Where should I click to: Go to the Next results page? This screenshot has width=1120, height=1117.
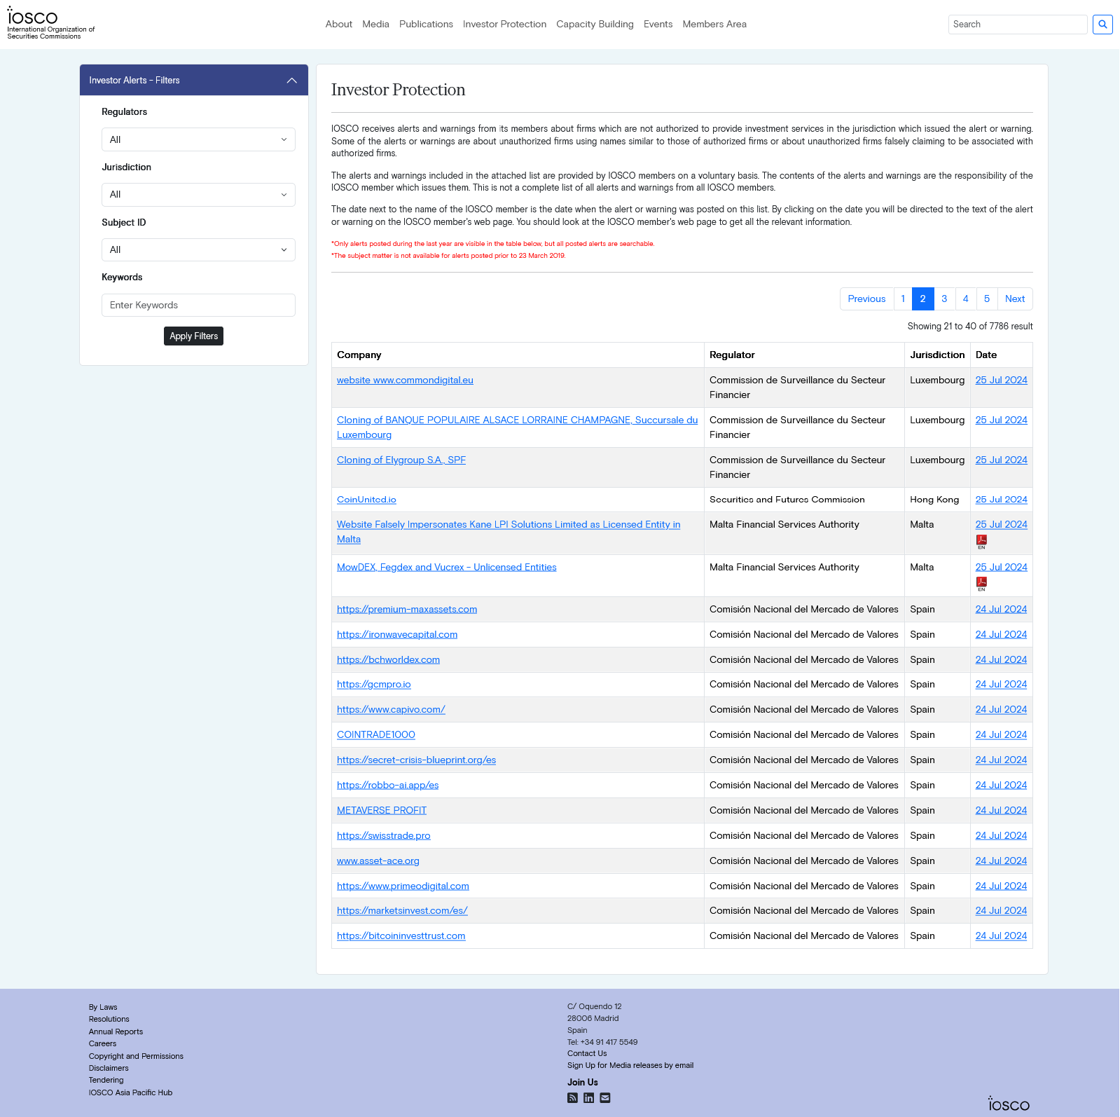click(1014, 299)
